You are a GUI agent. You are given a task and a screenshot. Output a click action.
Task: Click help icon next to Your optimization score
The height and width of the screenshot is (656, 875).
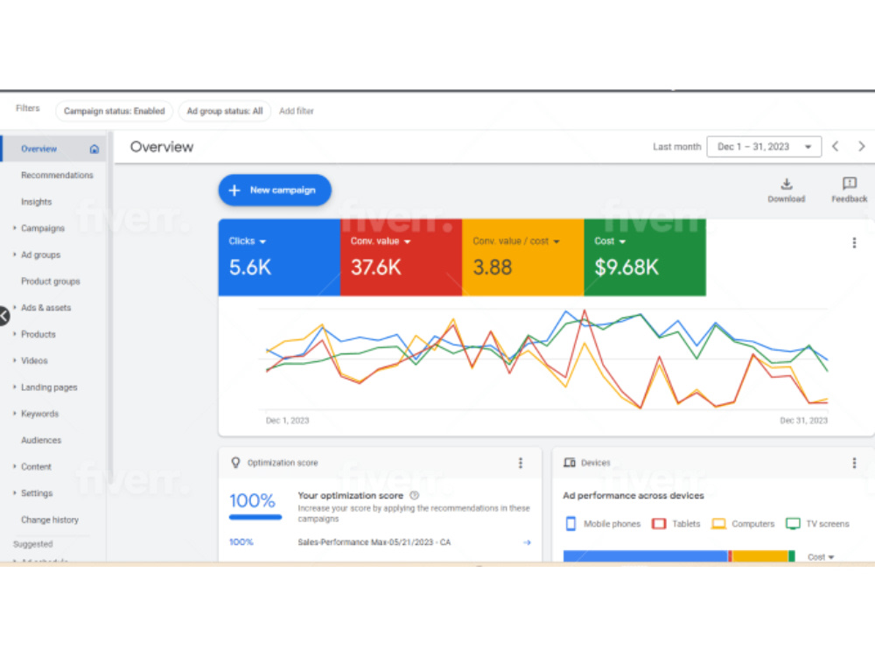point(415,495)
